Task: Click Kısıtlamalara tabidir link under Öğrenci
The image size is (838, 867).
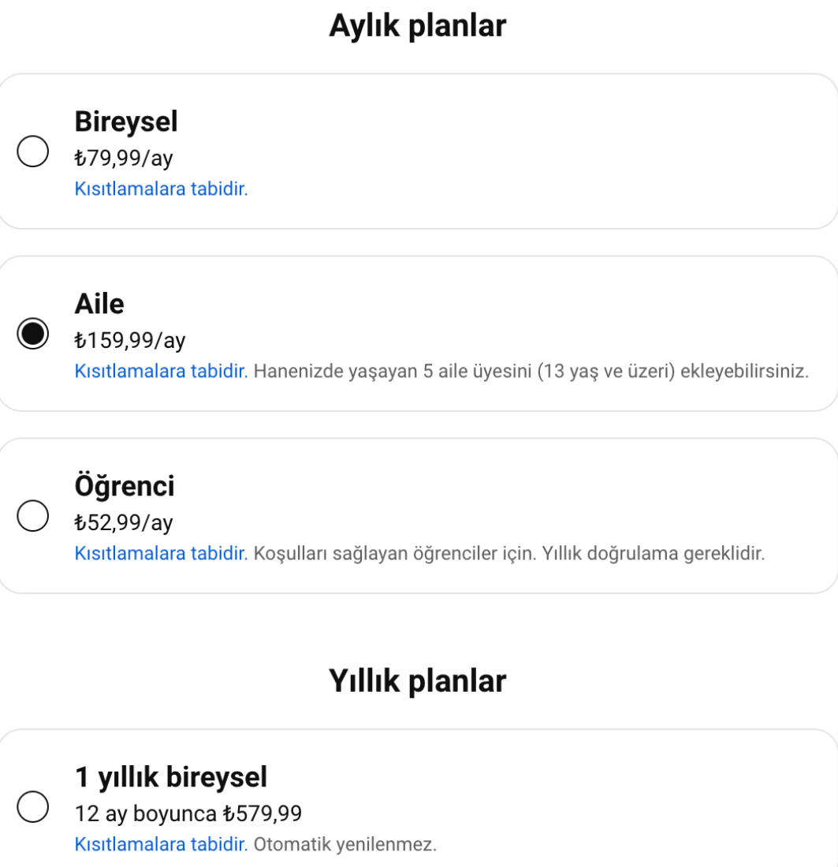Action: (161, 554)
